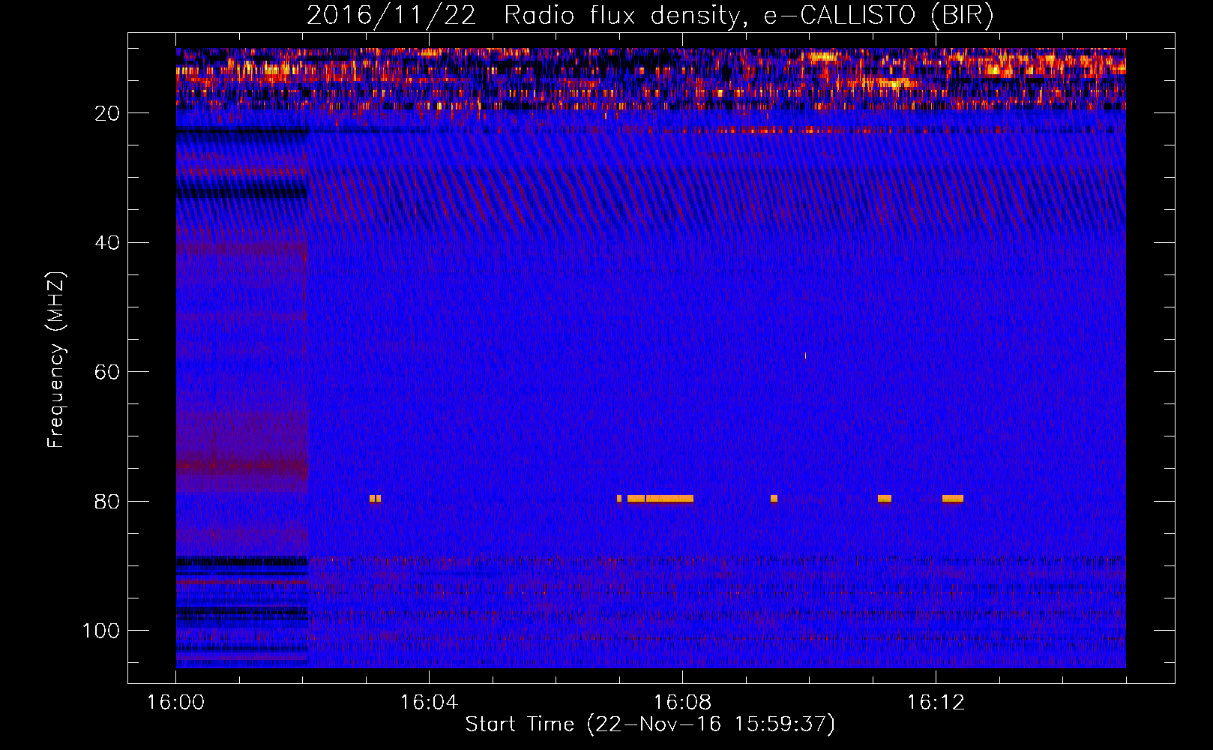Click the longest orange 80 MHz burst segment
This screenshot has height=750, width=1213.
669,499
